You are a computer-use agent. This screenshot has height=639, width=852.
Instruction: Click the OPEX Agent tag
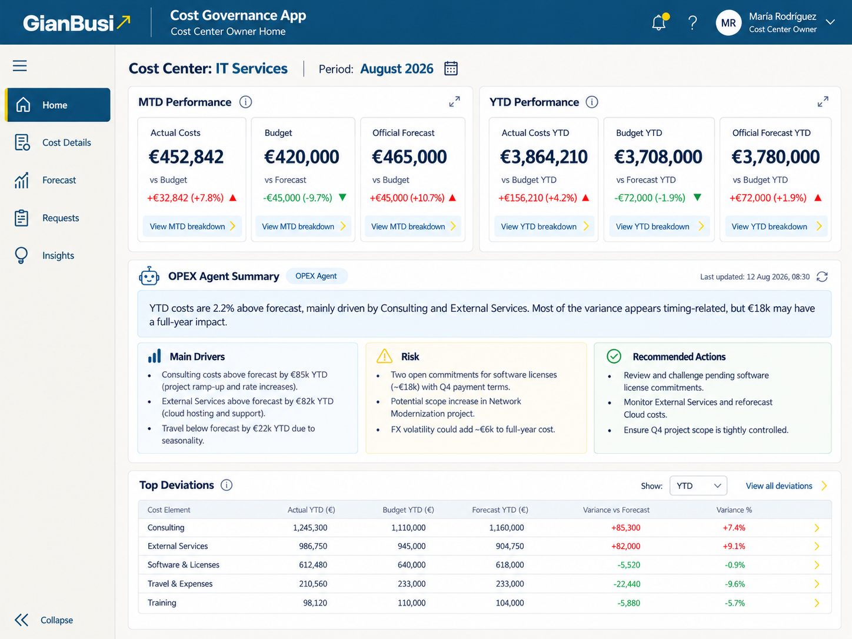click(317, 275)
